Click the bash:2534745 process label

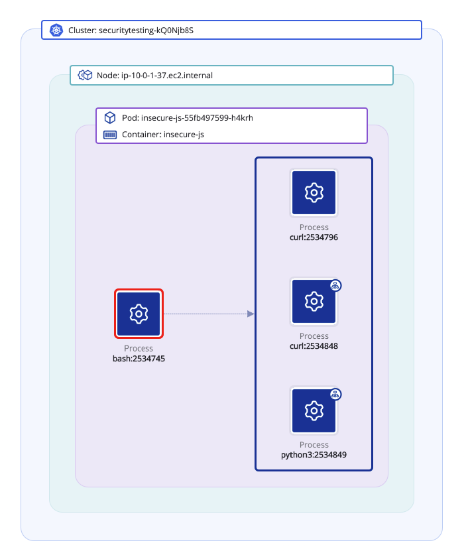click(139, 358)
